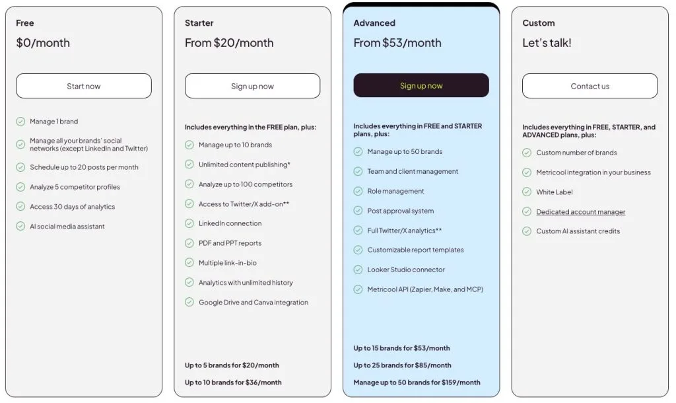Click checkmark icon next to AI social media assistant
Screen dimensions: 676x403
click(x=20, y=227)
